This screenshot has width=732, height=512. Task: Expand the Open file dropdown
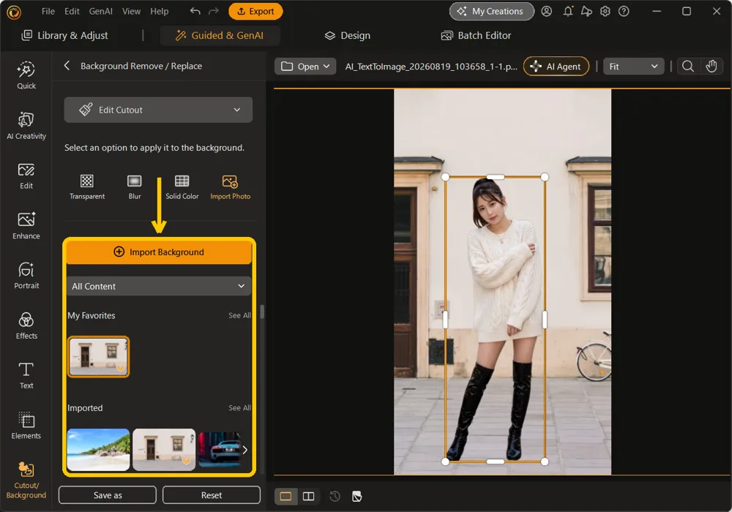point(305,67)
